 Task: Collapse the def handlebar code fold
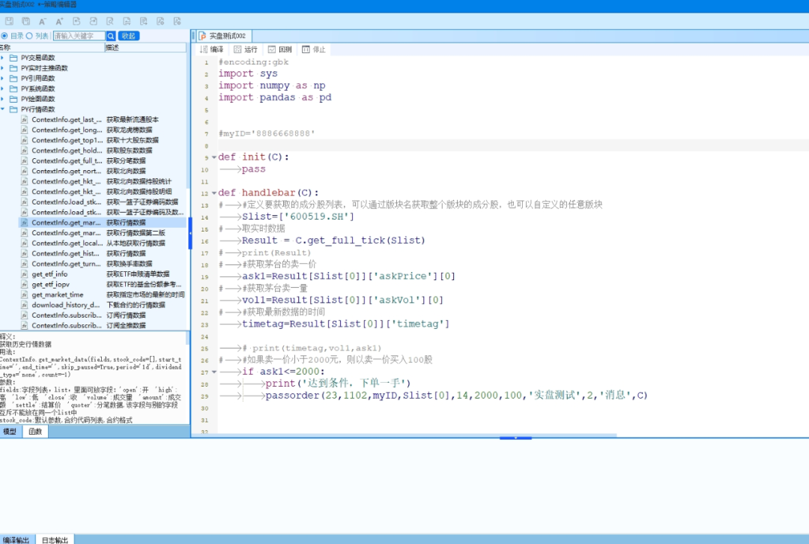[213, 193]
